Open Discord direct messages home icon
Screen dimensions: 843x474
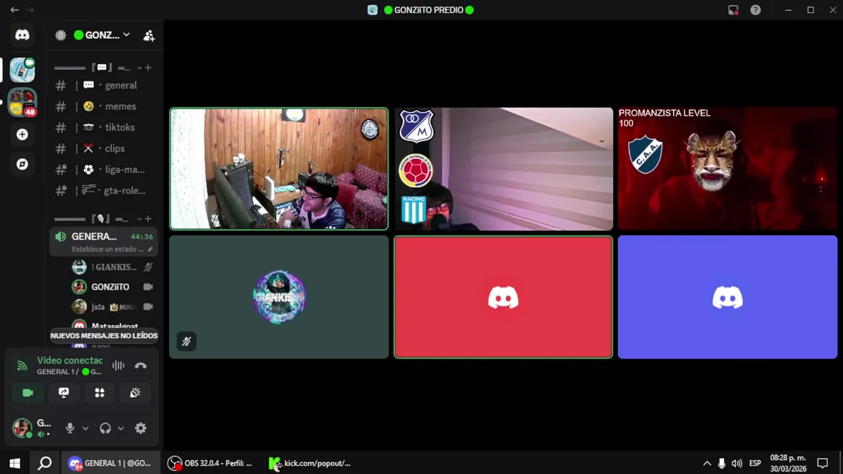(x=22, y=35)
